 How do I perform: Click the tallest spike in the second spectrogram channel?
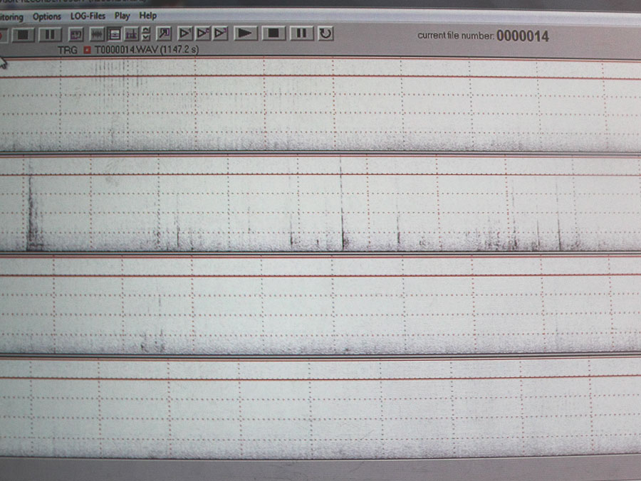[x=342, y=202]
